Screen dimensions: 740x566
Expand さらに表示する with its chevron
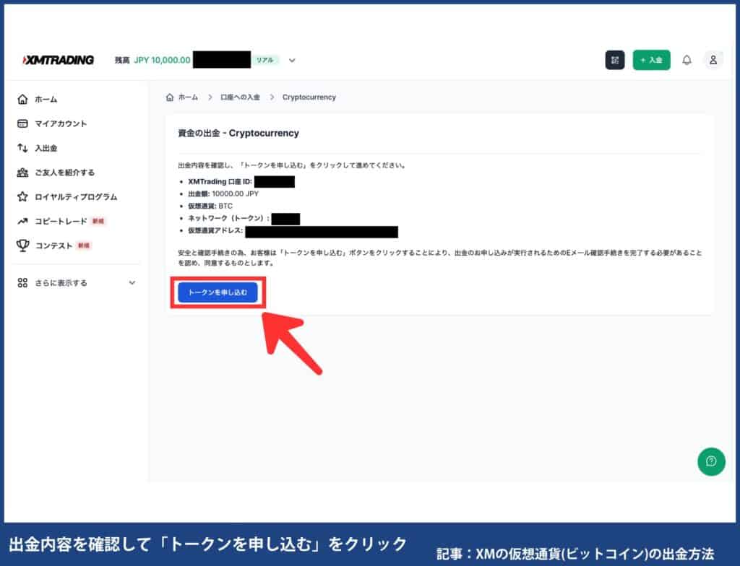(132, 283)
